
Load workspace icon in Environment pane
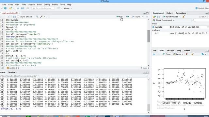[154, 17]
